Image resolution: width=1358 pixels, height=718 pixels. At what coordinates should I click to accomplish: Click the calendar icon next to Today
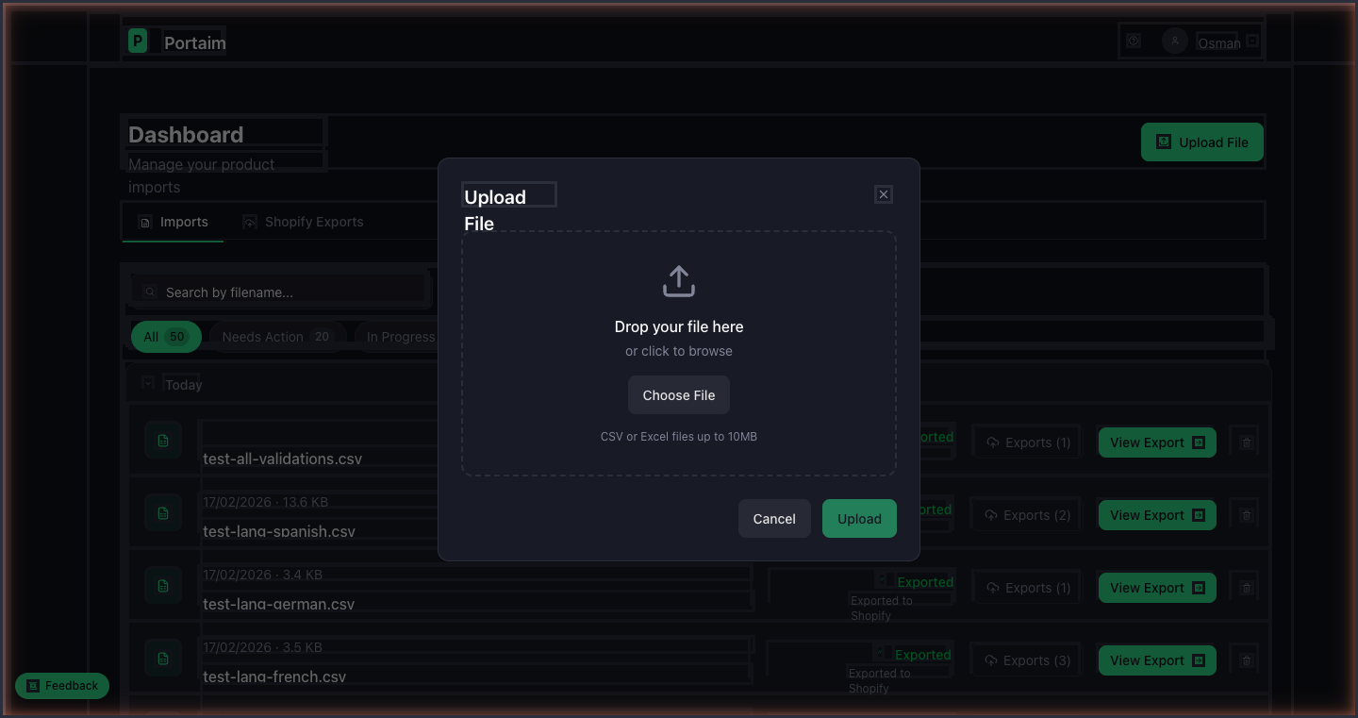click(x=148, y=382)
